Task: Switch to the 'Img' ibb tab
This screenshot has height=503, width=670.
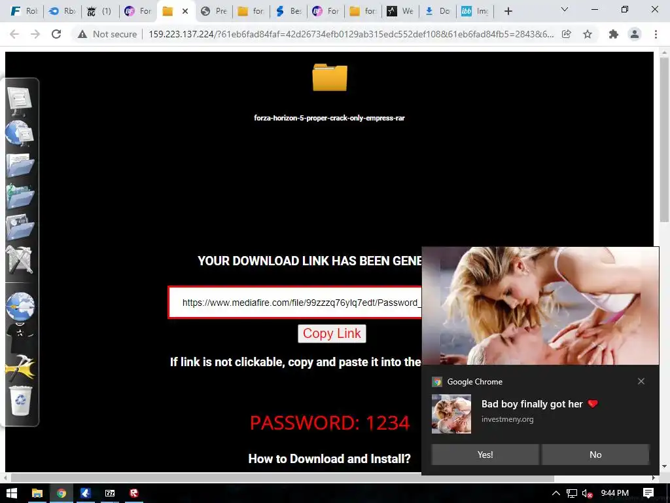Action: point(475,11)
